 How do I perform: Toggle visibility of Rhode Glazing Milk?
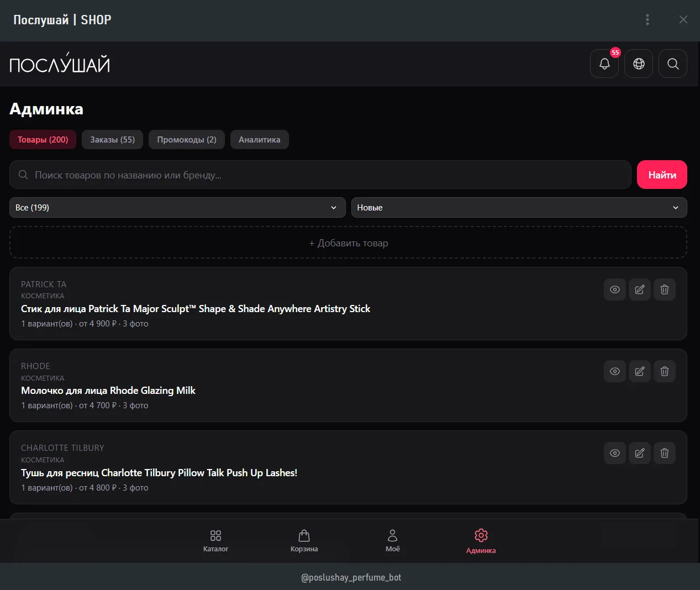pos(615,371)
